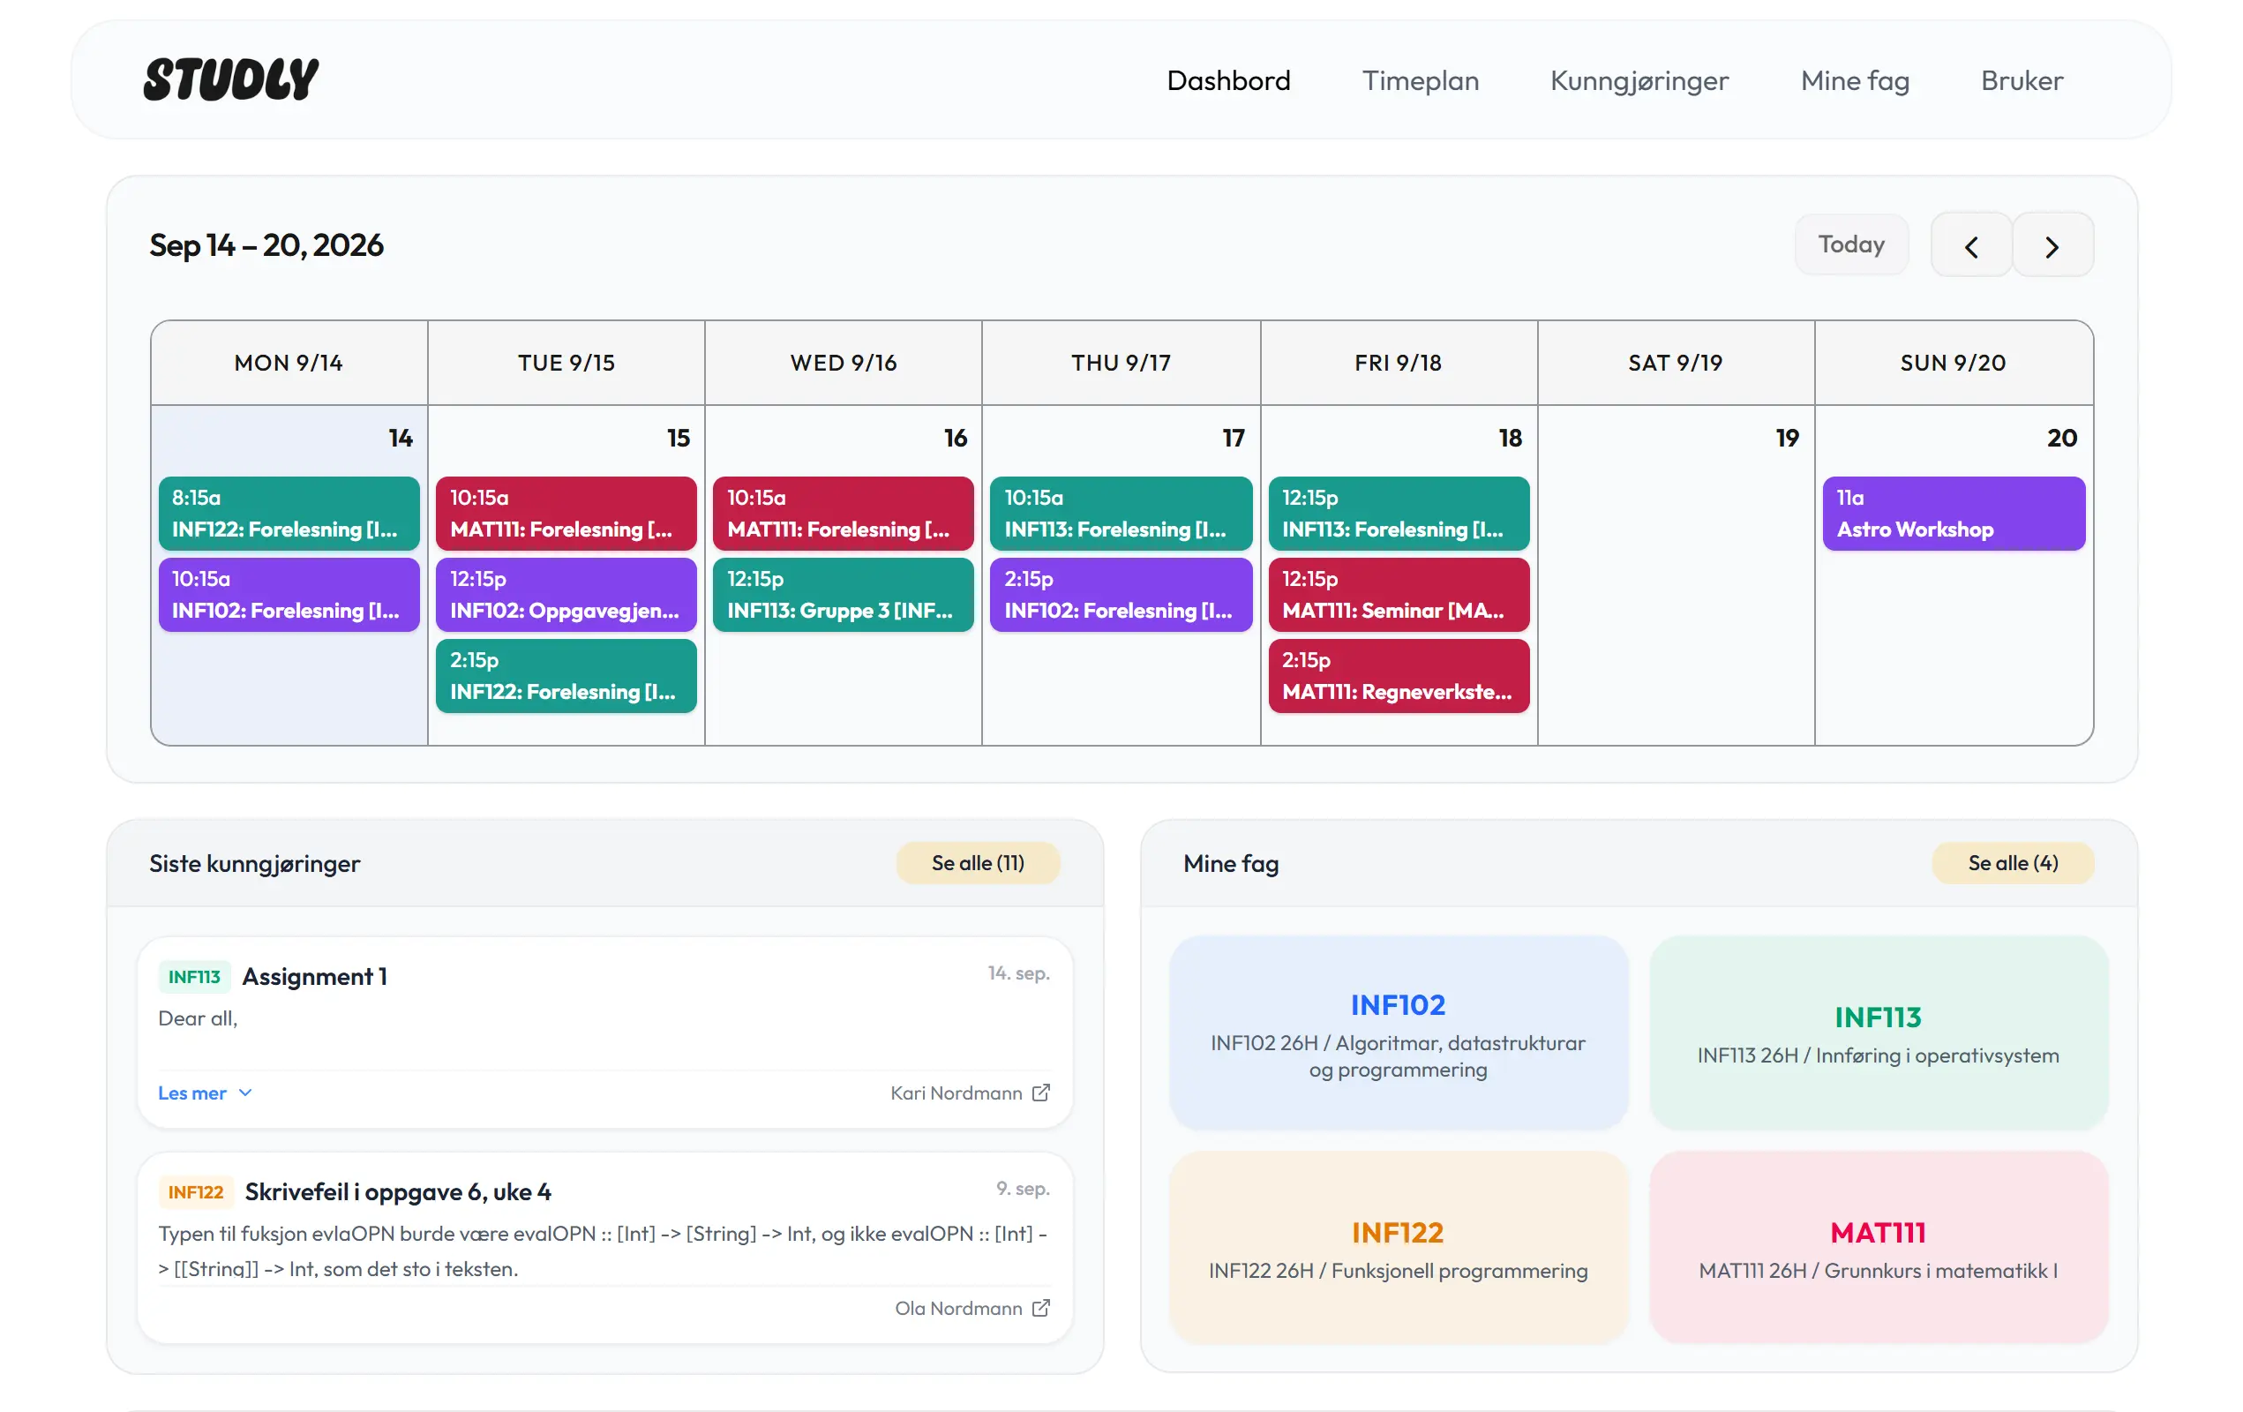The width and height of the screenshot is (2243, 1412).
Task: Open Wednesday 10:15a MAT111 Forelesning event
Action: click(x=843, y=514)
